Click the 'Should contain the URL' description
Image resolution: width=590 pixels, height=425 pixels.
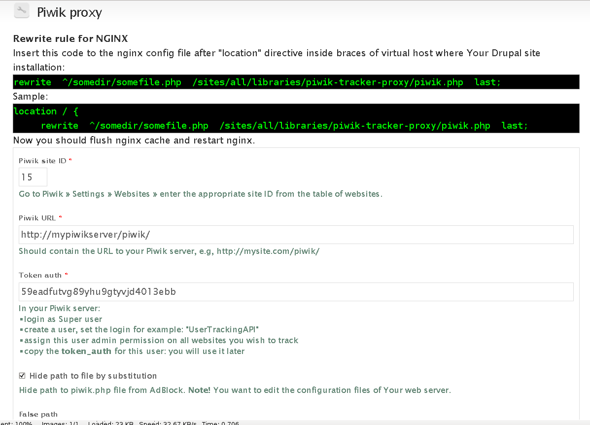170,251
